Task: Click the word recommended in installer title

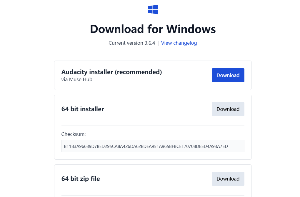Action: pyautogui.click(x=138, y=72)
